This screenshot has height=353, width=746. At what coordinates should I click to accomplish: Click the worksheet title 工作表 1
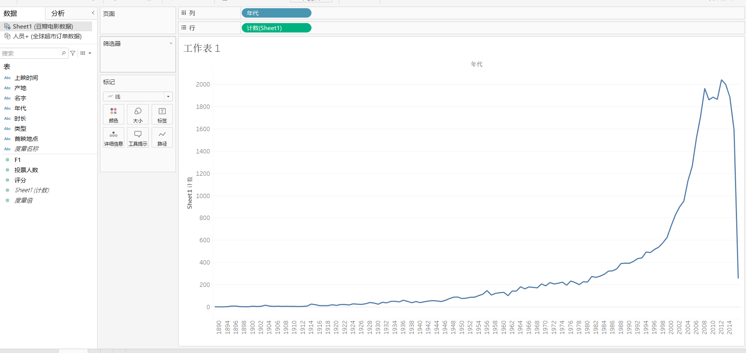202,48
